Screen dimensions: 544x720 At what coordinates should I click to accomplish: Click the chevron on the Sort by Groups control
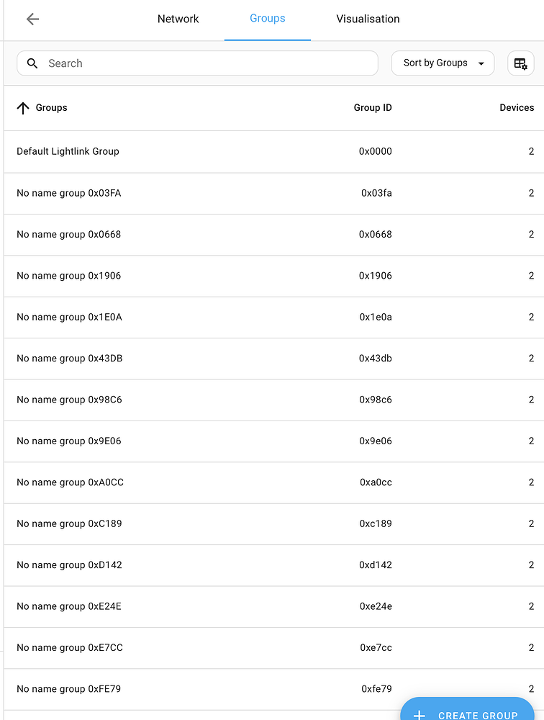tap(482, 63)
